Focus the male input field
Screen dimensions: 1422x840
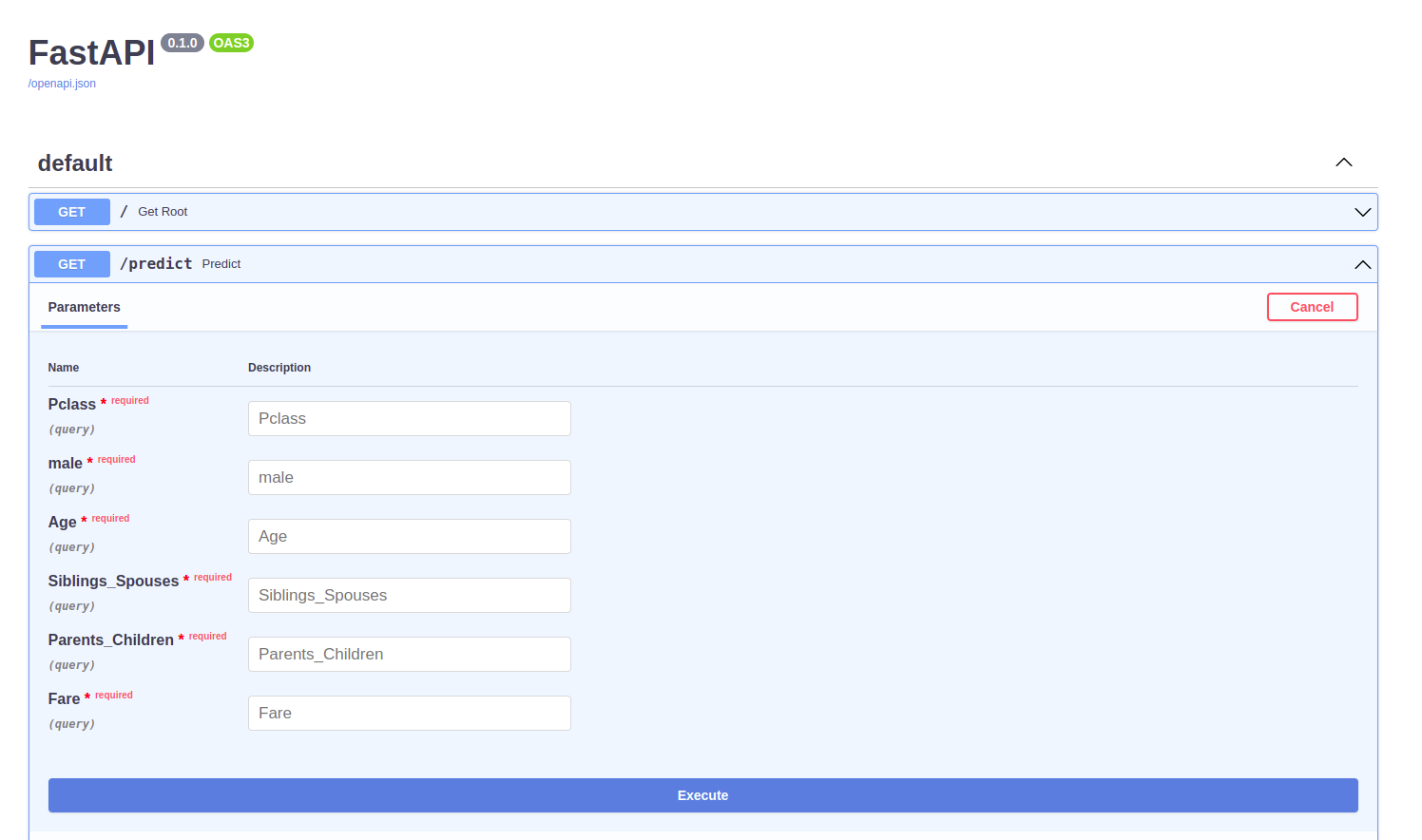pyautogui.click(x=409, y=477)
